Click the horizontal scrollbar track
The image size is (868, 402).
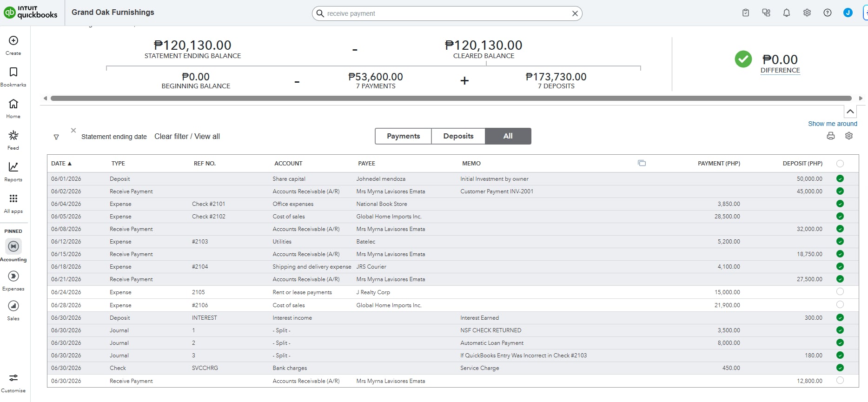451,98
